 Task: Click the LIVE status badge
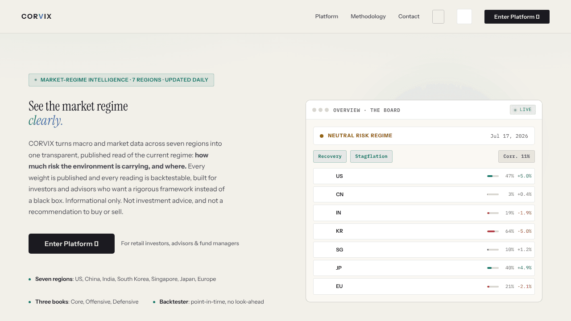coord(523,110)
